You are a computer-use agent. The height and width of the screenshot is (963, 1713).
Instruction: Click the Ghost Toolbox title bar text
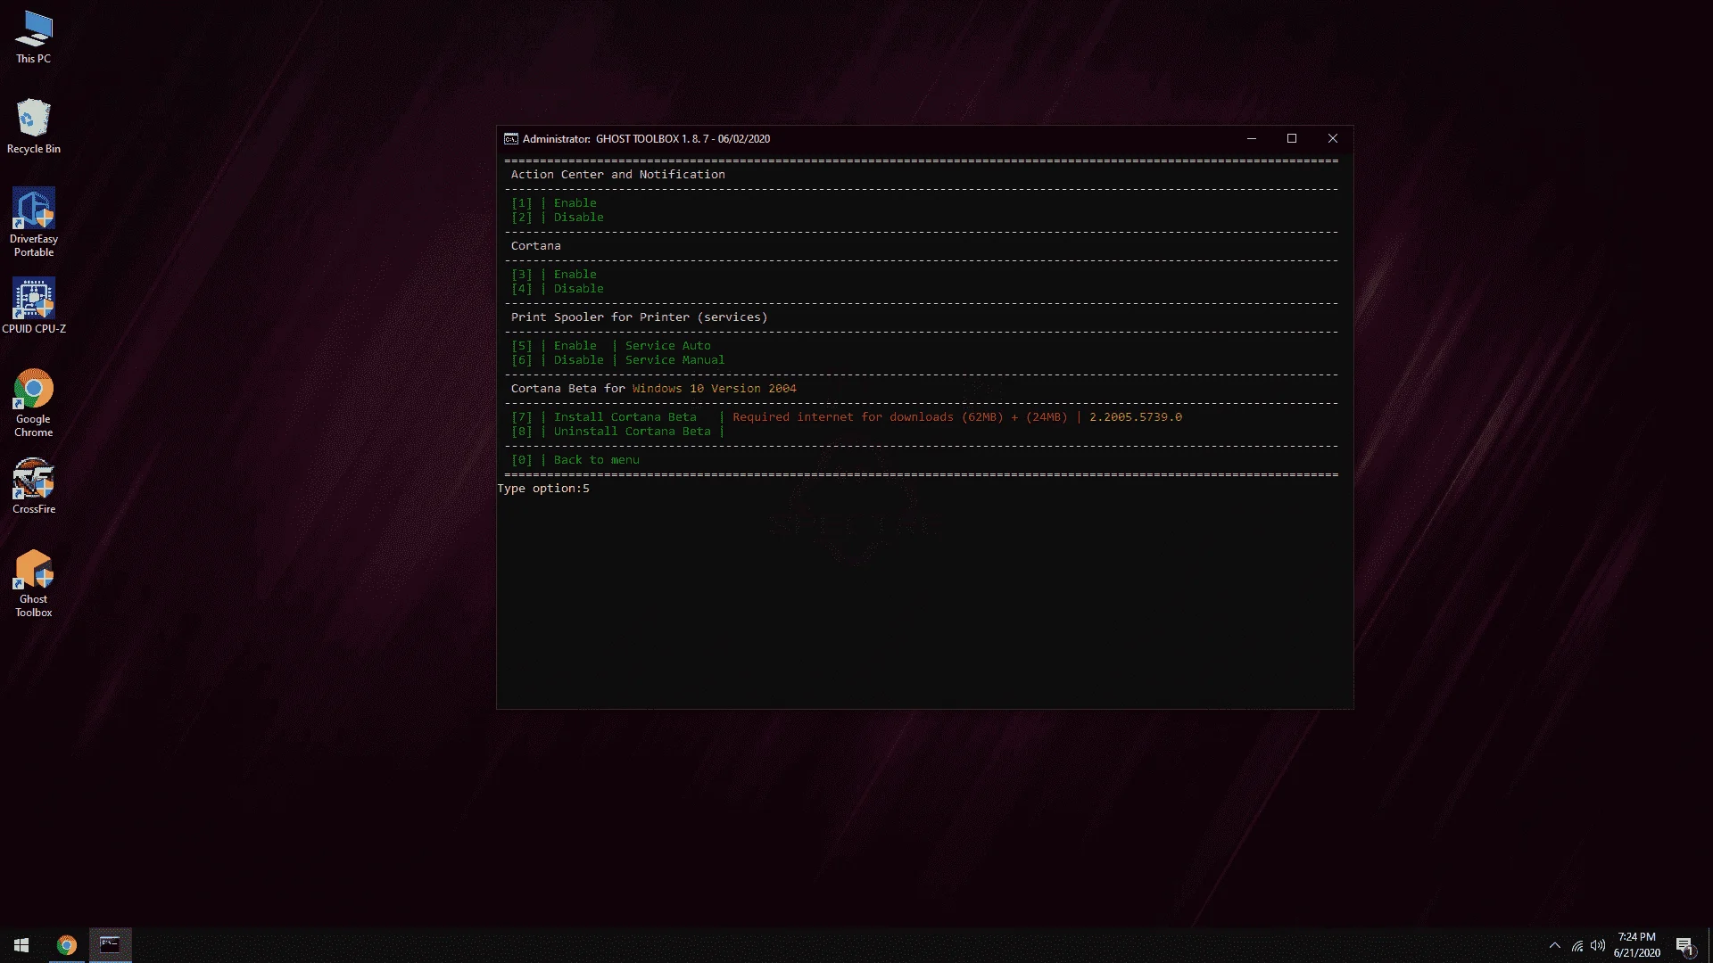(646, 139)
